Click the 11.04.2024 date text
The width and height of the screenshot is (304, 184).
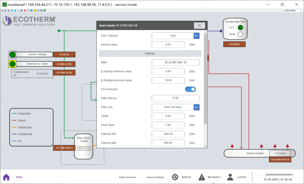point(271,180)
